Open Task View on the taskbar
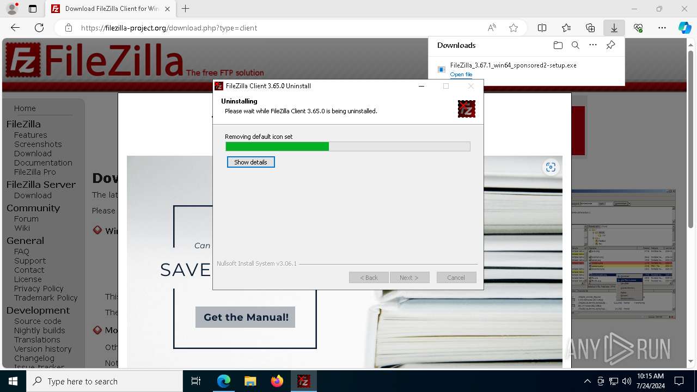Screen dimensions: 697x392 pyautogui.click(x=196, y=381)
